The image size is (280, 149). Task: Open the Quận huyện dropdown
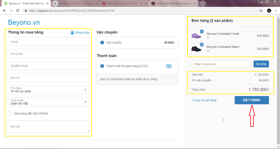pos(49,102)
